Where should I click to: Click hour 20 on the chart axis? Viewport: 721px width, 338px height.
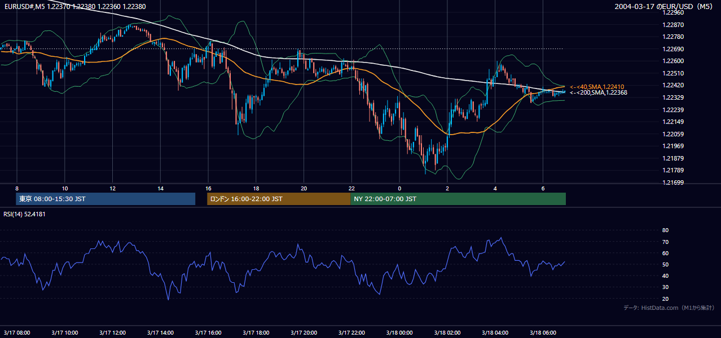[x=304, y=188]
